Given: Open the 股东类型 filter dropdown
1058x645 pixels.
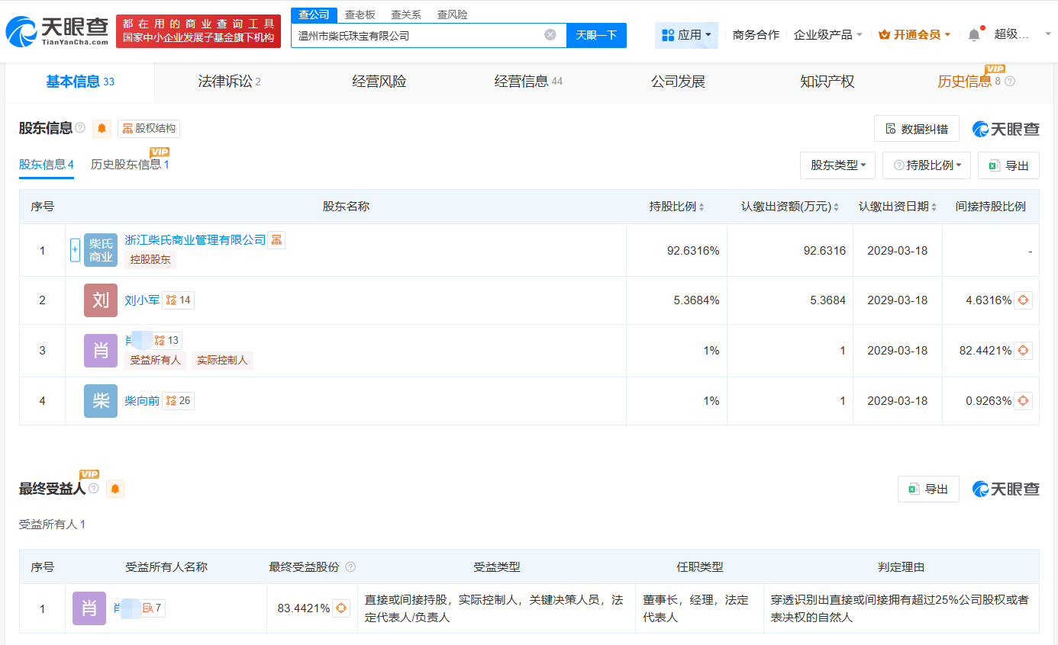Looking at the screenshot, I should (837, 165).
